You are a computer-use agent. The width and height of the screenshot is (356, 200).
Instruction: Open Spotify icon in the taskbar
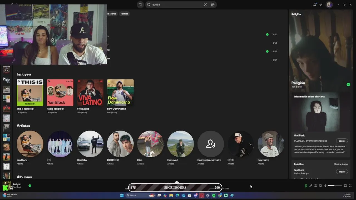click(214, 195)
